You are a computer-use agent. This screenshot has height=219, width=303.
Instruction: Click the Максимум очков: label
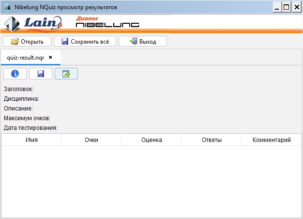tap(27, 118)
